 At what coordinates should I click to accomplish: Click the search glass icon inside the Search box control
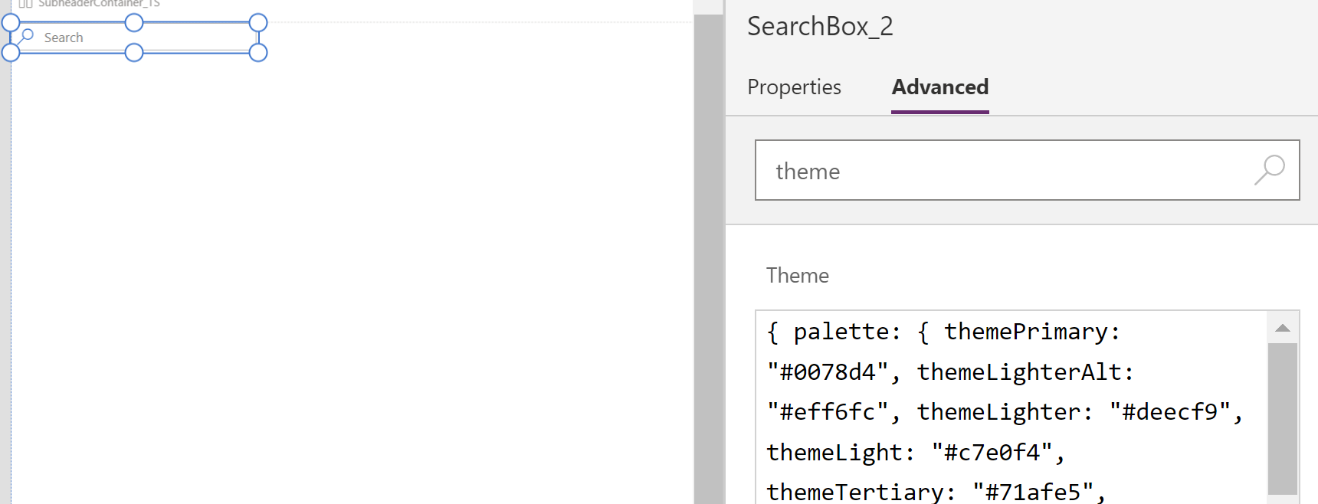tap(27, 35)
